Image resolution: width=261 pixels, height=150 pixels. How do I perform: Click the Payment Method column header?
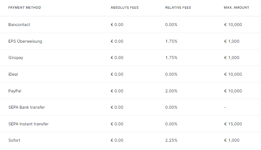coord(24,8)
